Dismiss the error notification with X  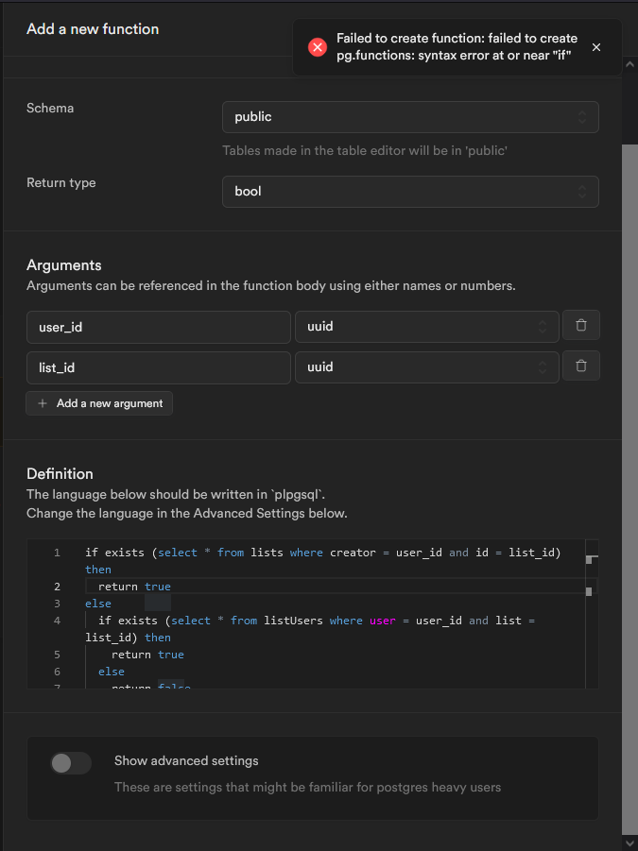pos(595,47)
